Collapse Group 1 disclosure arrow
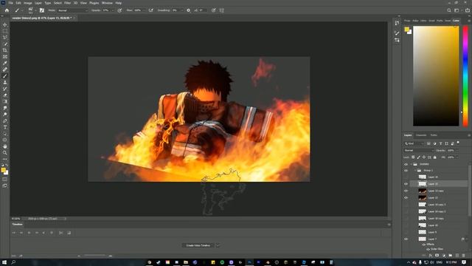472x266 pixels. pos(415,171)
